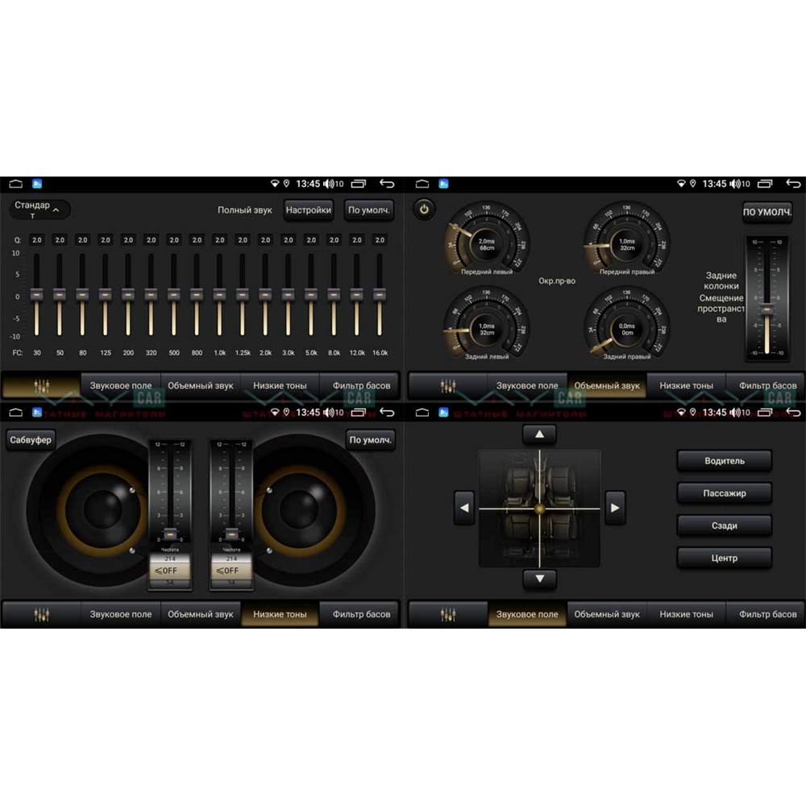Tap the back arrow in the equalizer screen status bar

pyautogui.click(x=387, y=184)
